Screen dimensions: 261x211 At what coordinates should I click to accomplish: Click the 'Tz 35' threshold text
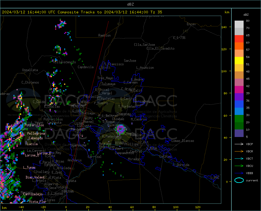pyautogui.click(x=156, y=12)
